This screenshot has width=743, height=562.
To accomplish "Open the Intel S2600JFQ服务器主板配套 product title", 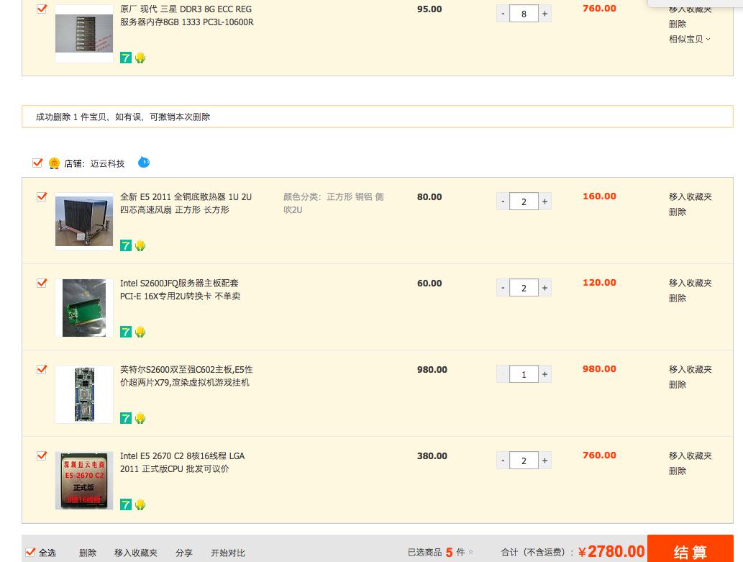I will (x=180, y=289).
